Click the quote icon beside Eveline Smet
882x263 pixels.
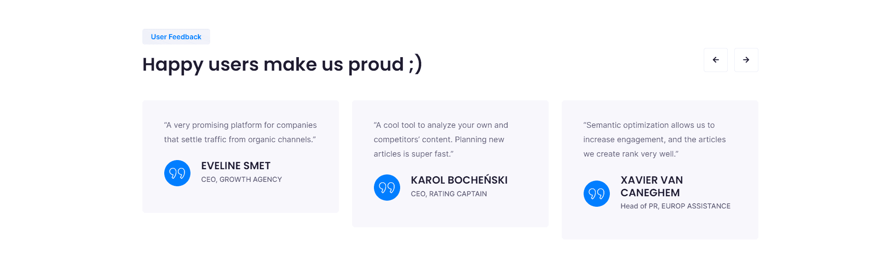(177, 173)
